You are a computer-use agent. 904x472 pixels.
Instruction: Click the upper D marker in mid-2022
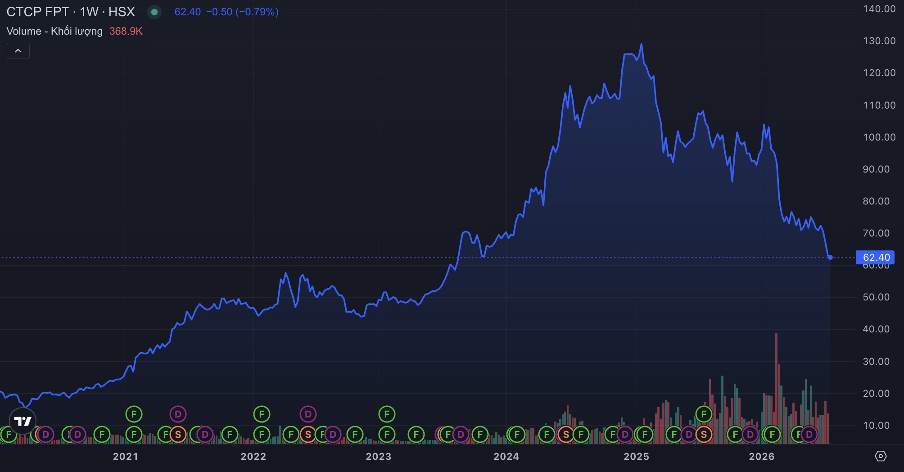click(308, 413)
